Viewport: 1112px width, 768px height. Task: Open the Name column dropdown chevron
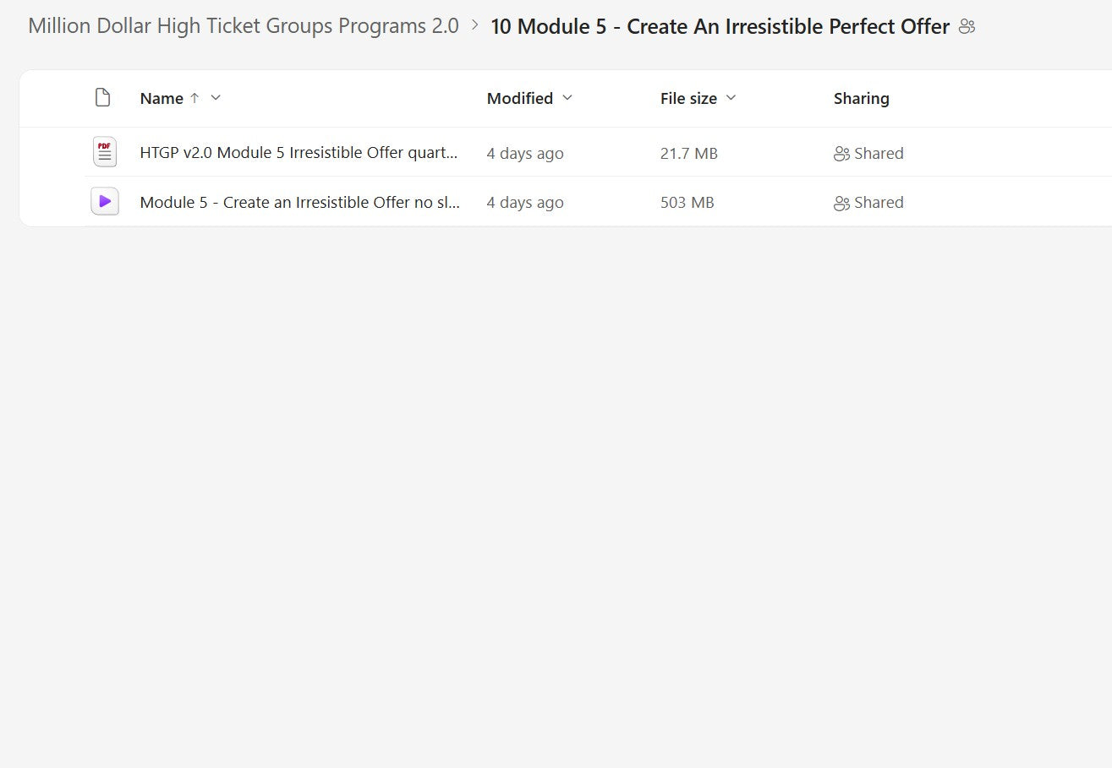point(216,98)
